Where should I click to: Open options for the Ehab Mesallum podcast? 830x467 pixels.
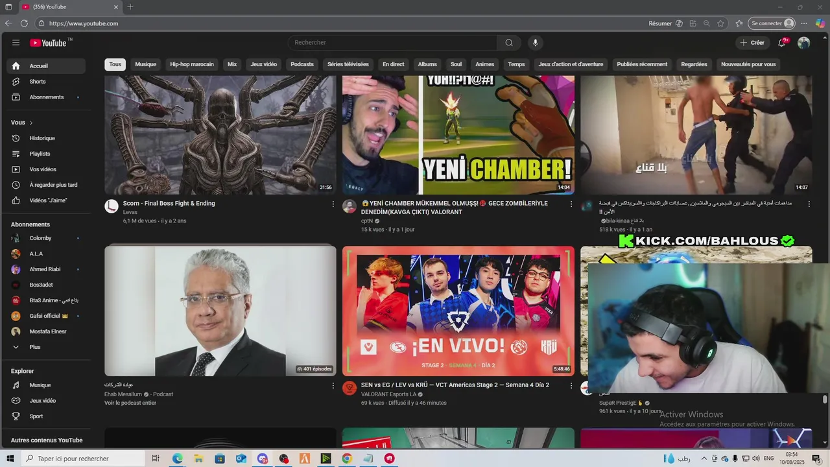click(x=333, y=385)
